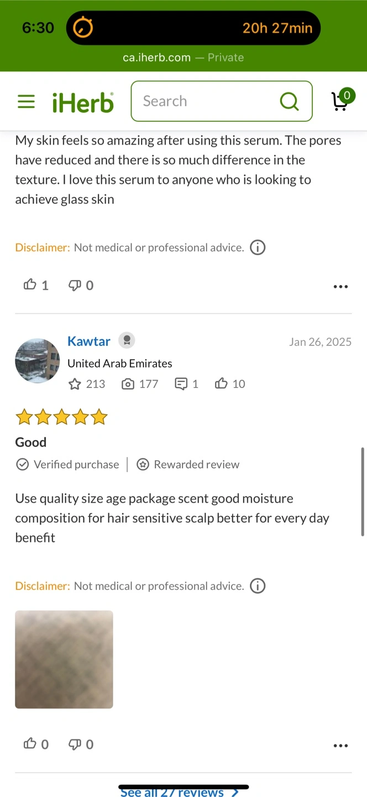Expand See all 27 reviews
This screenshot has width=367, height=797.
(x=180, y=792)
